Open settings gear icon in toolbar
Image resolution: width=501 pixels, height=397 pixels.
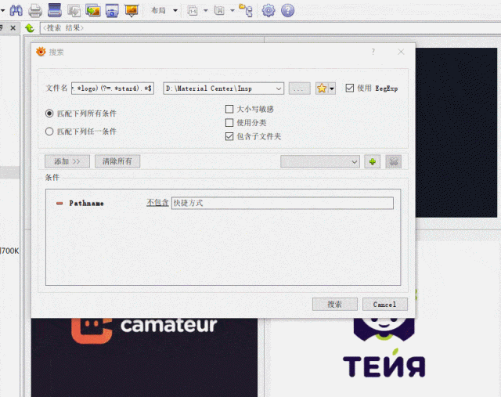point(269,10)
